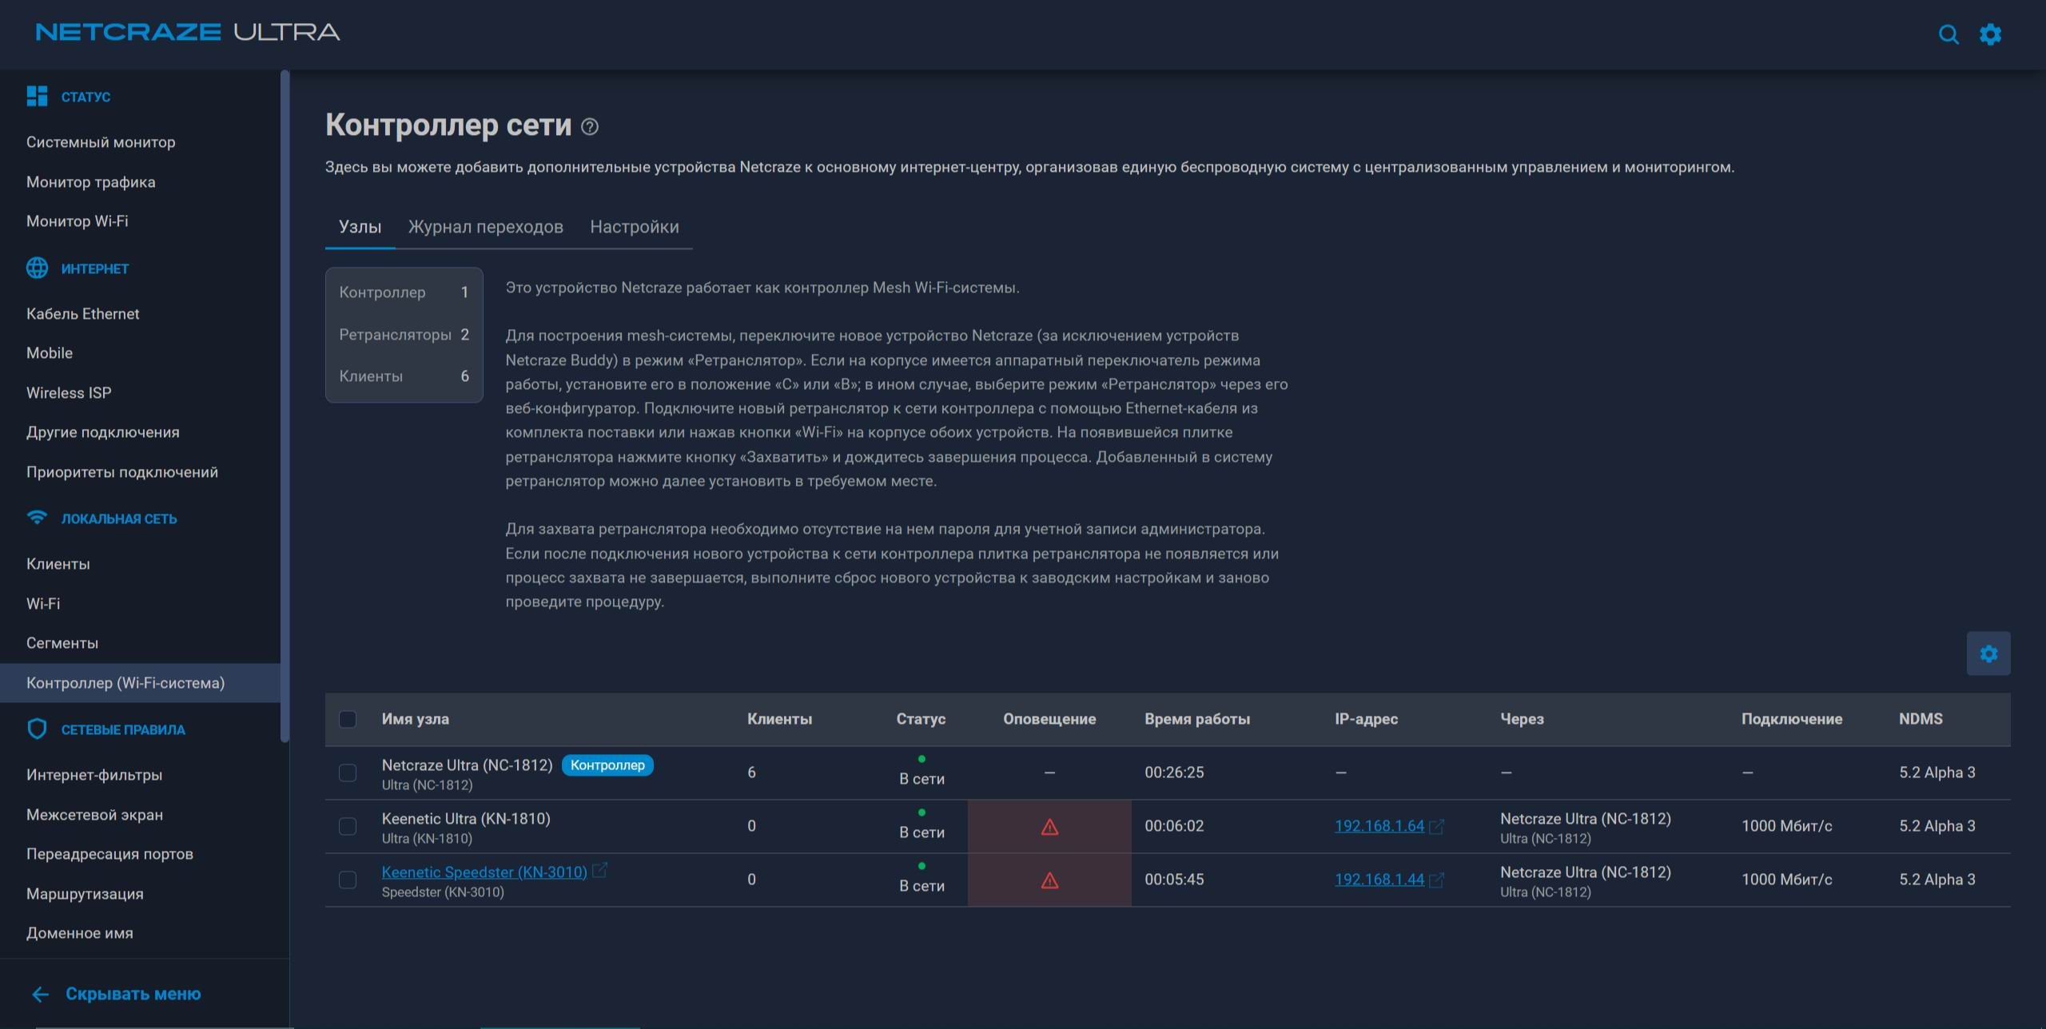Check the Netcraze Ultra (NC-1812) row checkbox
This screenshot has height=1029, width=2046.
tap(348, 773)
